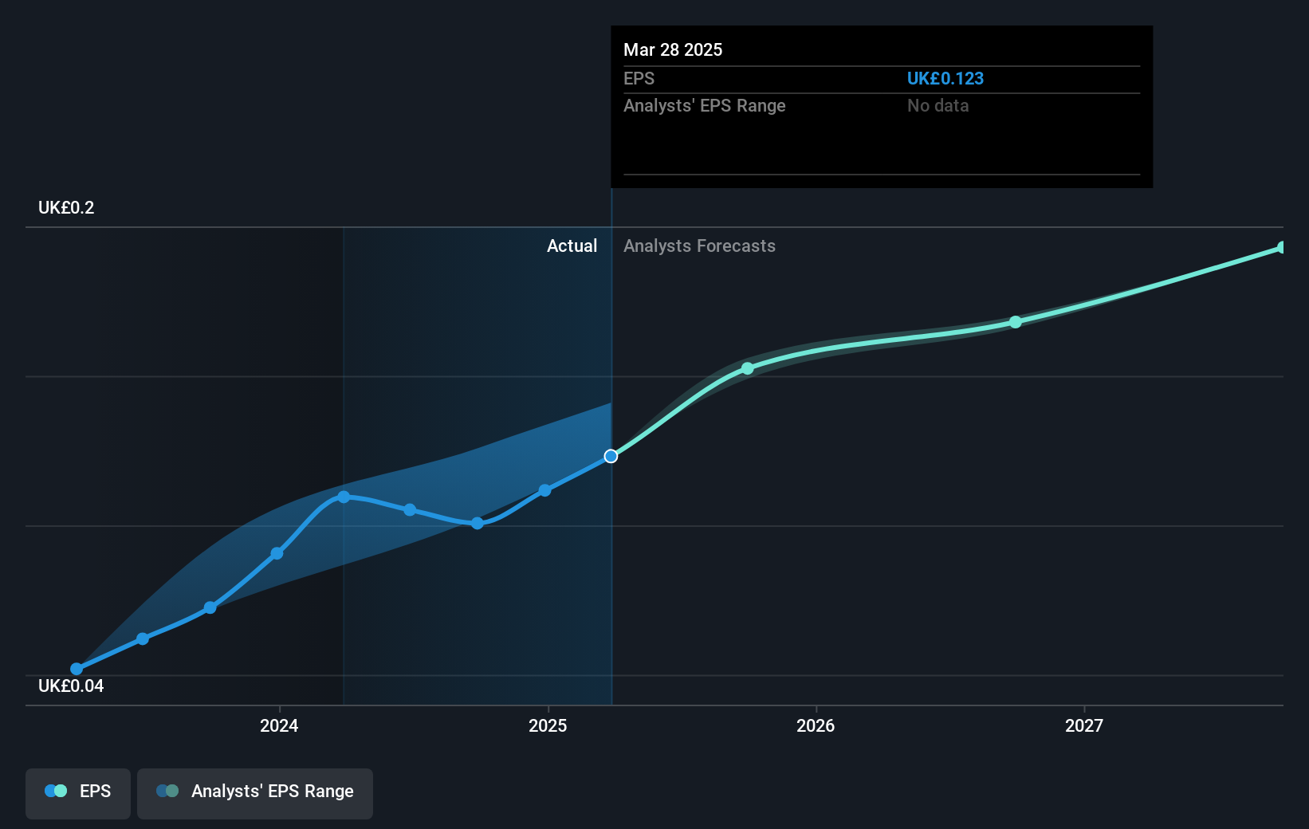The image size is (1309, 829).
Task: Click the forecast data point before 2027
Action: tap(1016, 322)
